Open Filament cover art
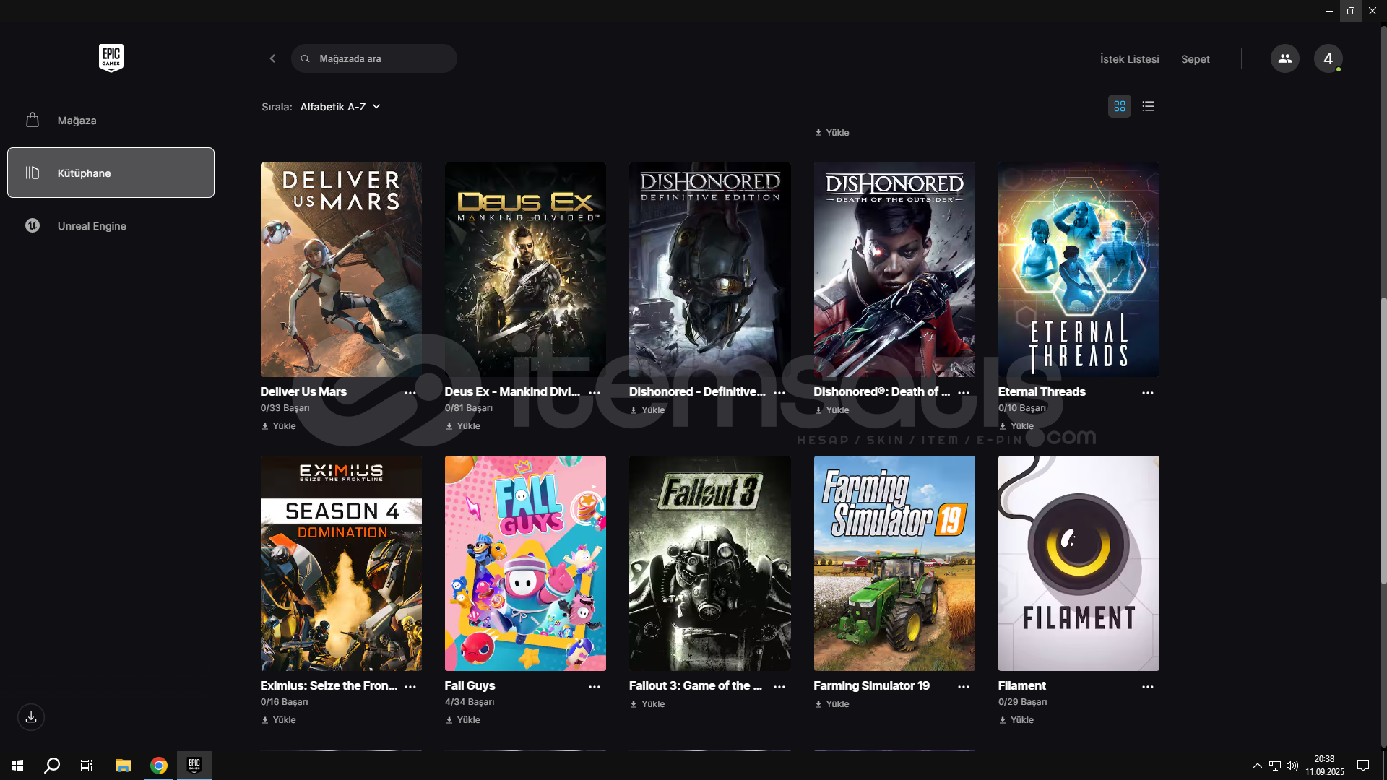 pos(1079,563)
